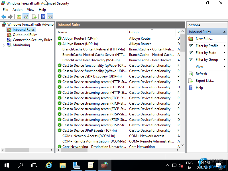Open the View submenu arrow in Actions
The width and height of the screenshot is (228, 171).
pyautogui.click(x=224, y=67)
